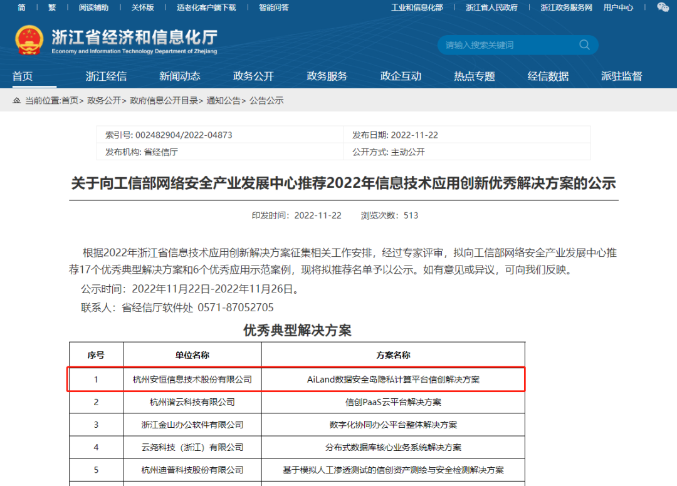
Task: Open the 政务公开 navigation menu
Action: (253, 76)
